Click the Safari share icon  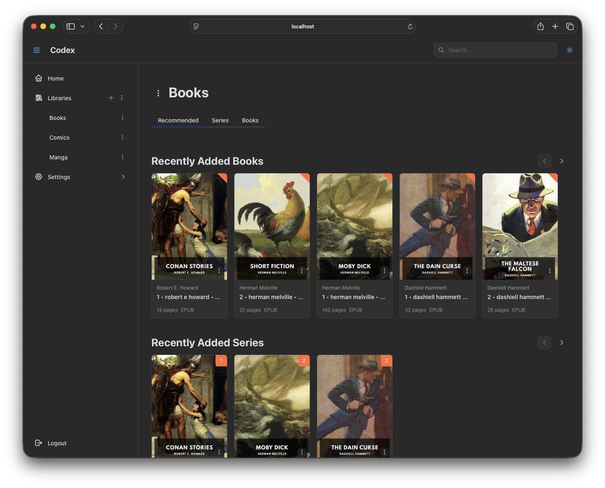[540, 26]
